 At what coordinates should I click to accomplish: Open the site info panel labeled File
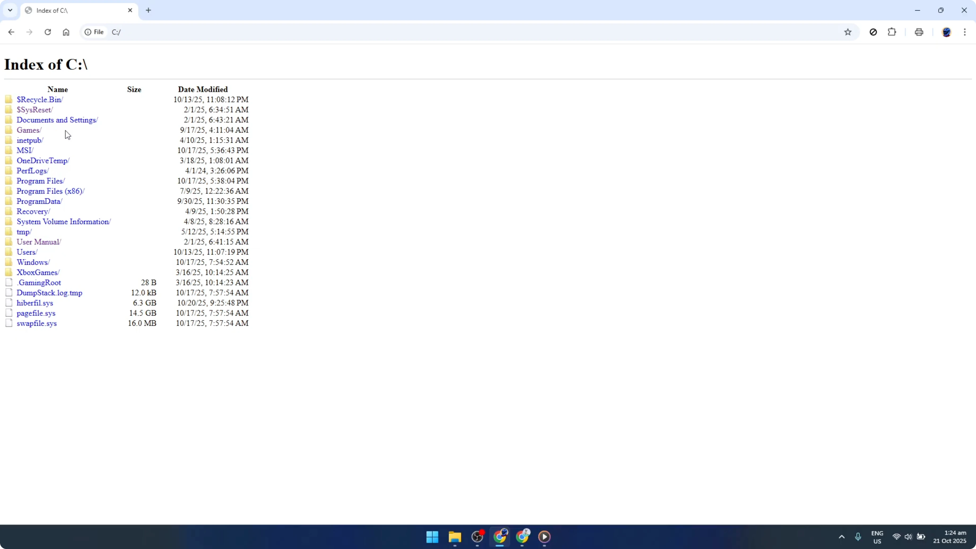[94, 32]
